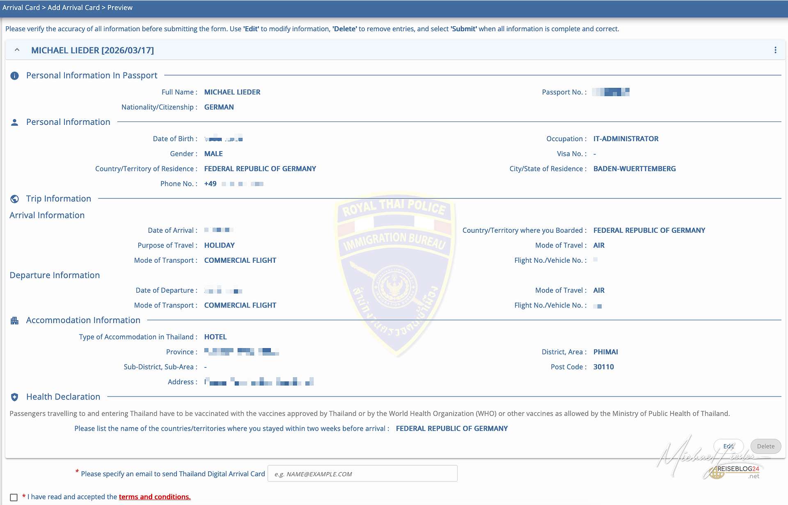The width and height of the screenshot is (788, 505).
Task: Click the Occupation value IT-ADMINISTRATOR
Action: pyautogui.click(x=625, y=139)
